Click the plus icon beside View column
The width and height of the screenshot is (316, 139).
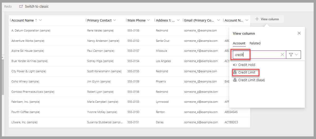pyautogui.click(x=257, y=19)
